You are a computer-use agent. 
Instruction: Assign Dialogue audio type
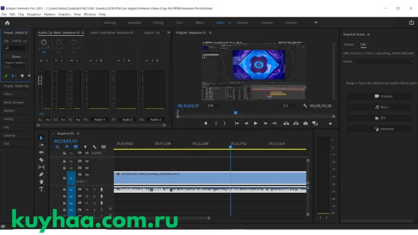[379, 97]
